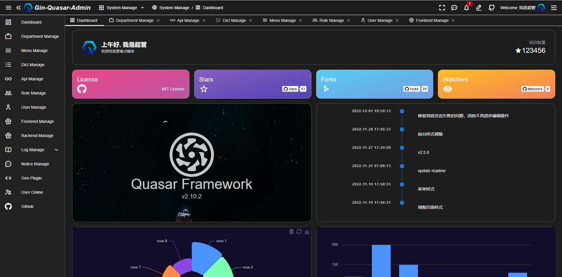Switch to the Dashboard tab
The width and height of the screenshot is (562, 277).
84,20
